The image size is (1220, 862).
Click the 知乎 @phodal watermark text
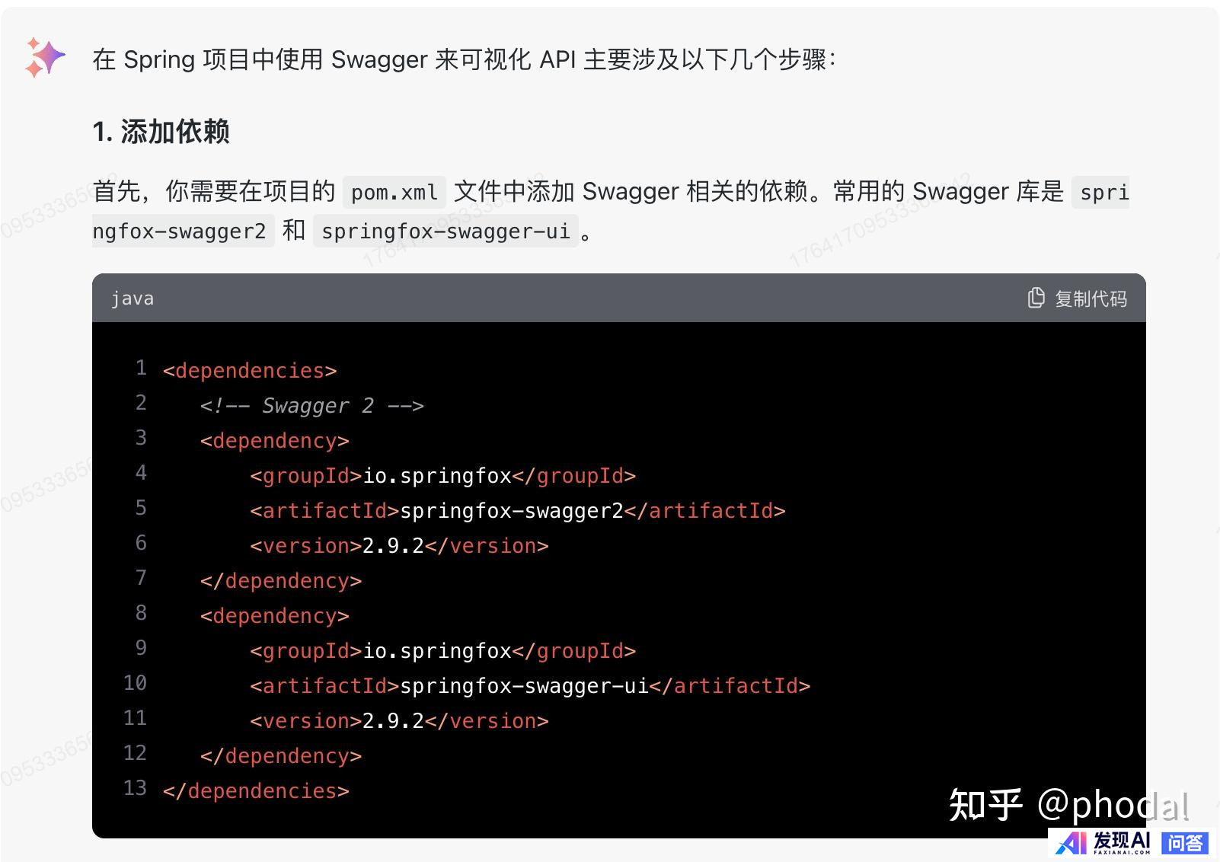(x=1068, y=805)
